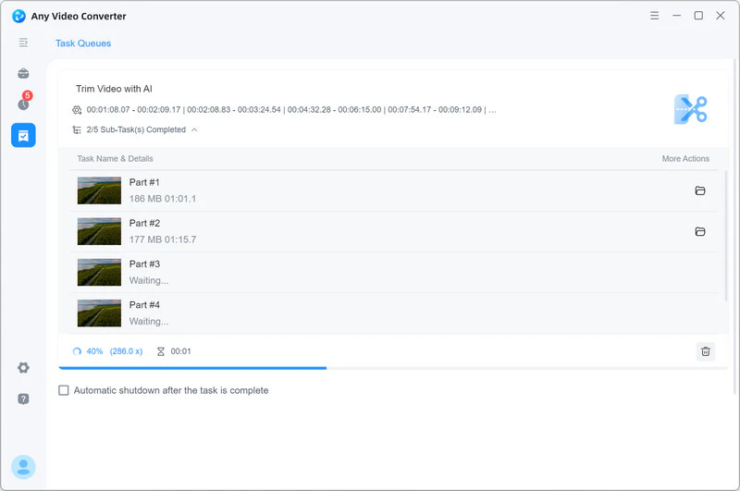Screen dimensions: 740x491
Task: Click the Part #4 name label
Action: pyautogui.click(x=144, y=305)
